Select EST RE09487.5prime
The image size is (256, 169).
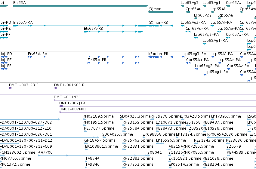point(204,125)
